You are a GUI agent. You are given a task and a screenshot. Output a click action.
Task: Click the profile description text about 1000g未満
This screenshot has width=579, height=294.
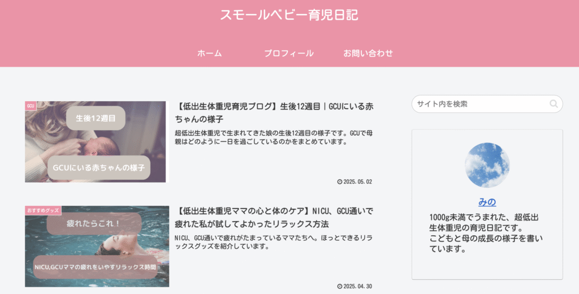(x=486, y=233)
